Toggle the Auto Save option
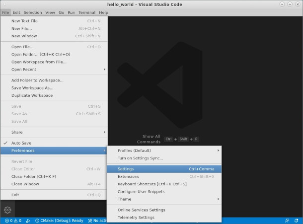The width and height of the screenshot is (303, 224). coord(54,143)
